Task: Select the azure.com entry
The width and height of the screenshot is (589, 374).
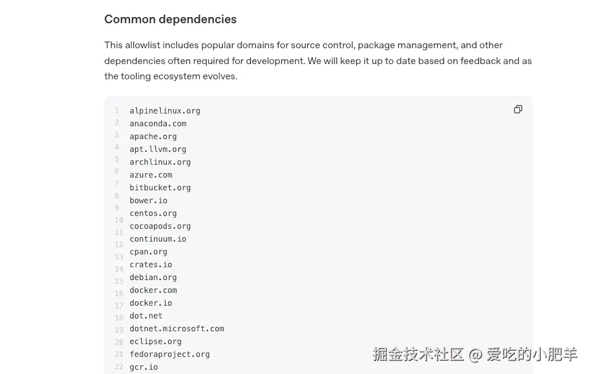Action: click(150, 174)
